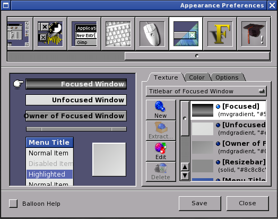Image resolution: width=278 pixels, height=219 pixels.
Task: Click the New texture button
Action: (161, 110)
